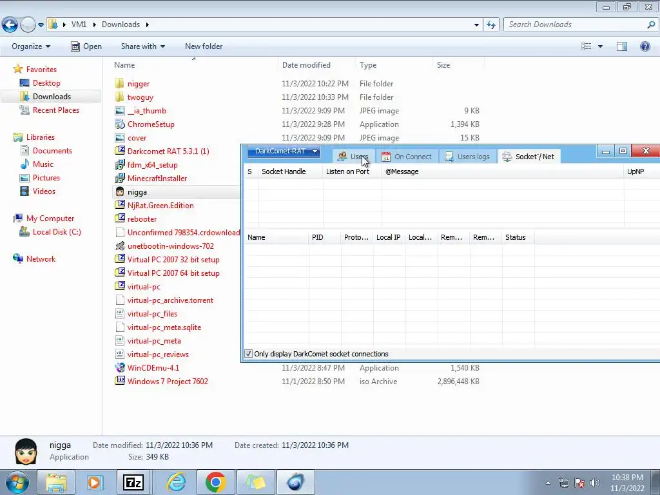This screenshot has width=660, height=495.
Task: Select the Socket / Net tab
Action: (529, 157)
